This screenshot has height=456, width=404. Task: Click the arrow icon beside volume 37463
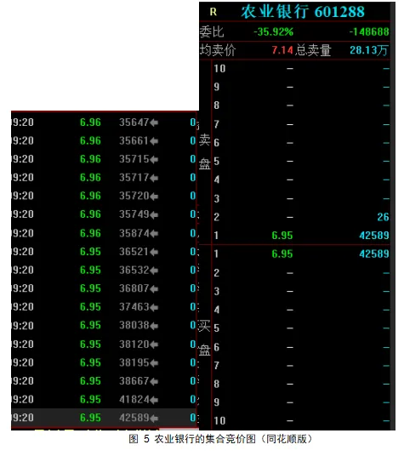click(154, 307)
